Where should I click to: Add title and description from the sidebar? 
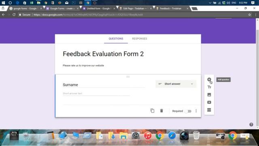pyautogui.click(x=209, y=87)
